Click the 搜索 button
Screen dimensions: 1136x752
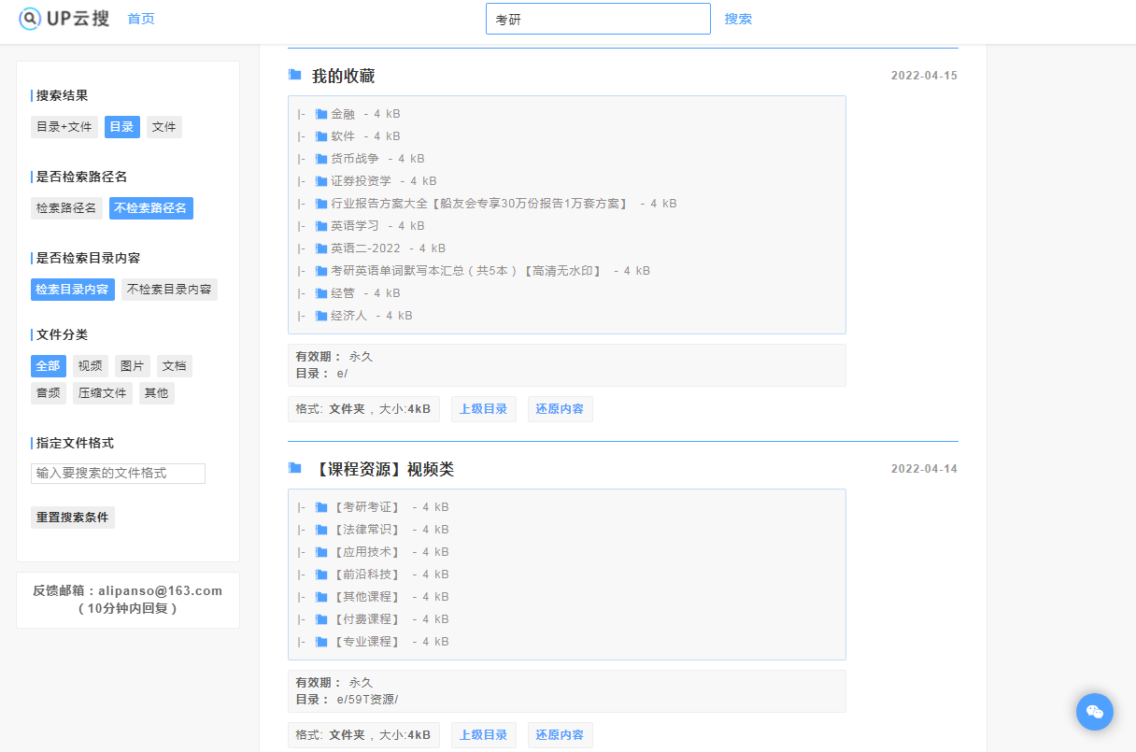738,19
